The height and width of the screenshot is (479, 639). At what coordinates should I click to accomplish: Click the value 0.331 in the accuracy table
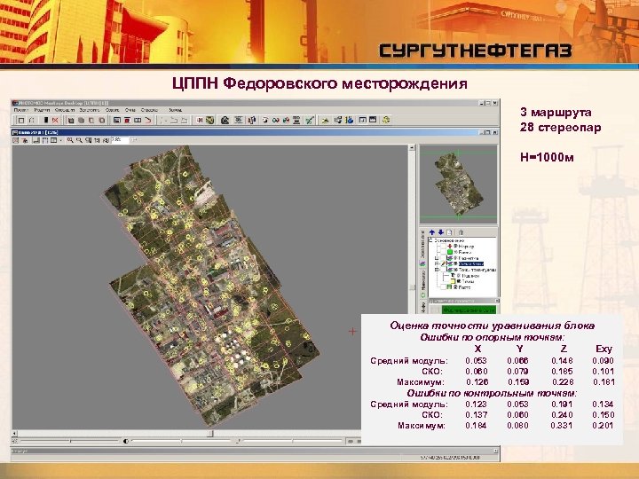click(x=562, y=425)
